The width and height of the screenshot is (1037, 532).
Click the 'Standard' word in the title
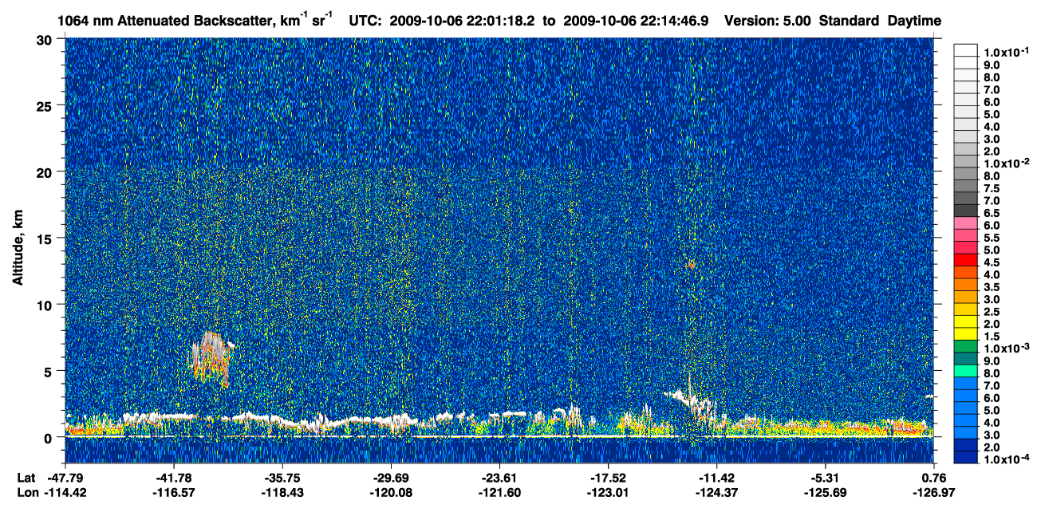[849, 20]
